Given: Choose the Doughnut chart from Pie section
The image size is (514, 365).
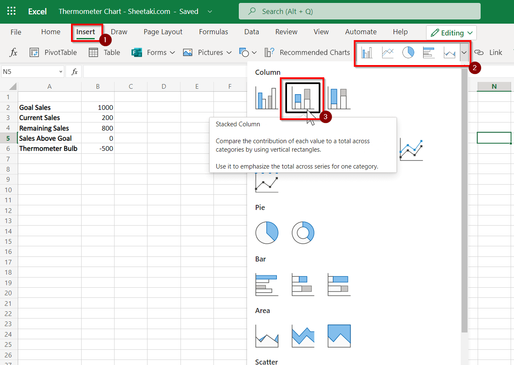Looking at the screenshot, I should [x=303, y=233].
